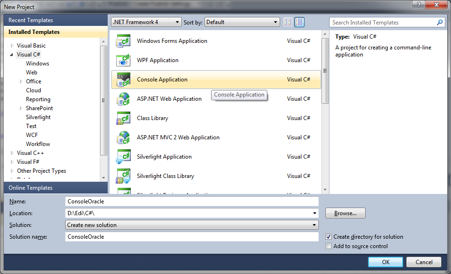Enable Add to source control checkbox
This screenshot has height=274, width=451.
[x=329, y=246]
